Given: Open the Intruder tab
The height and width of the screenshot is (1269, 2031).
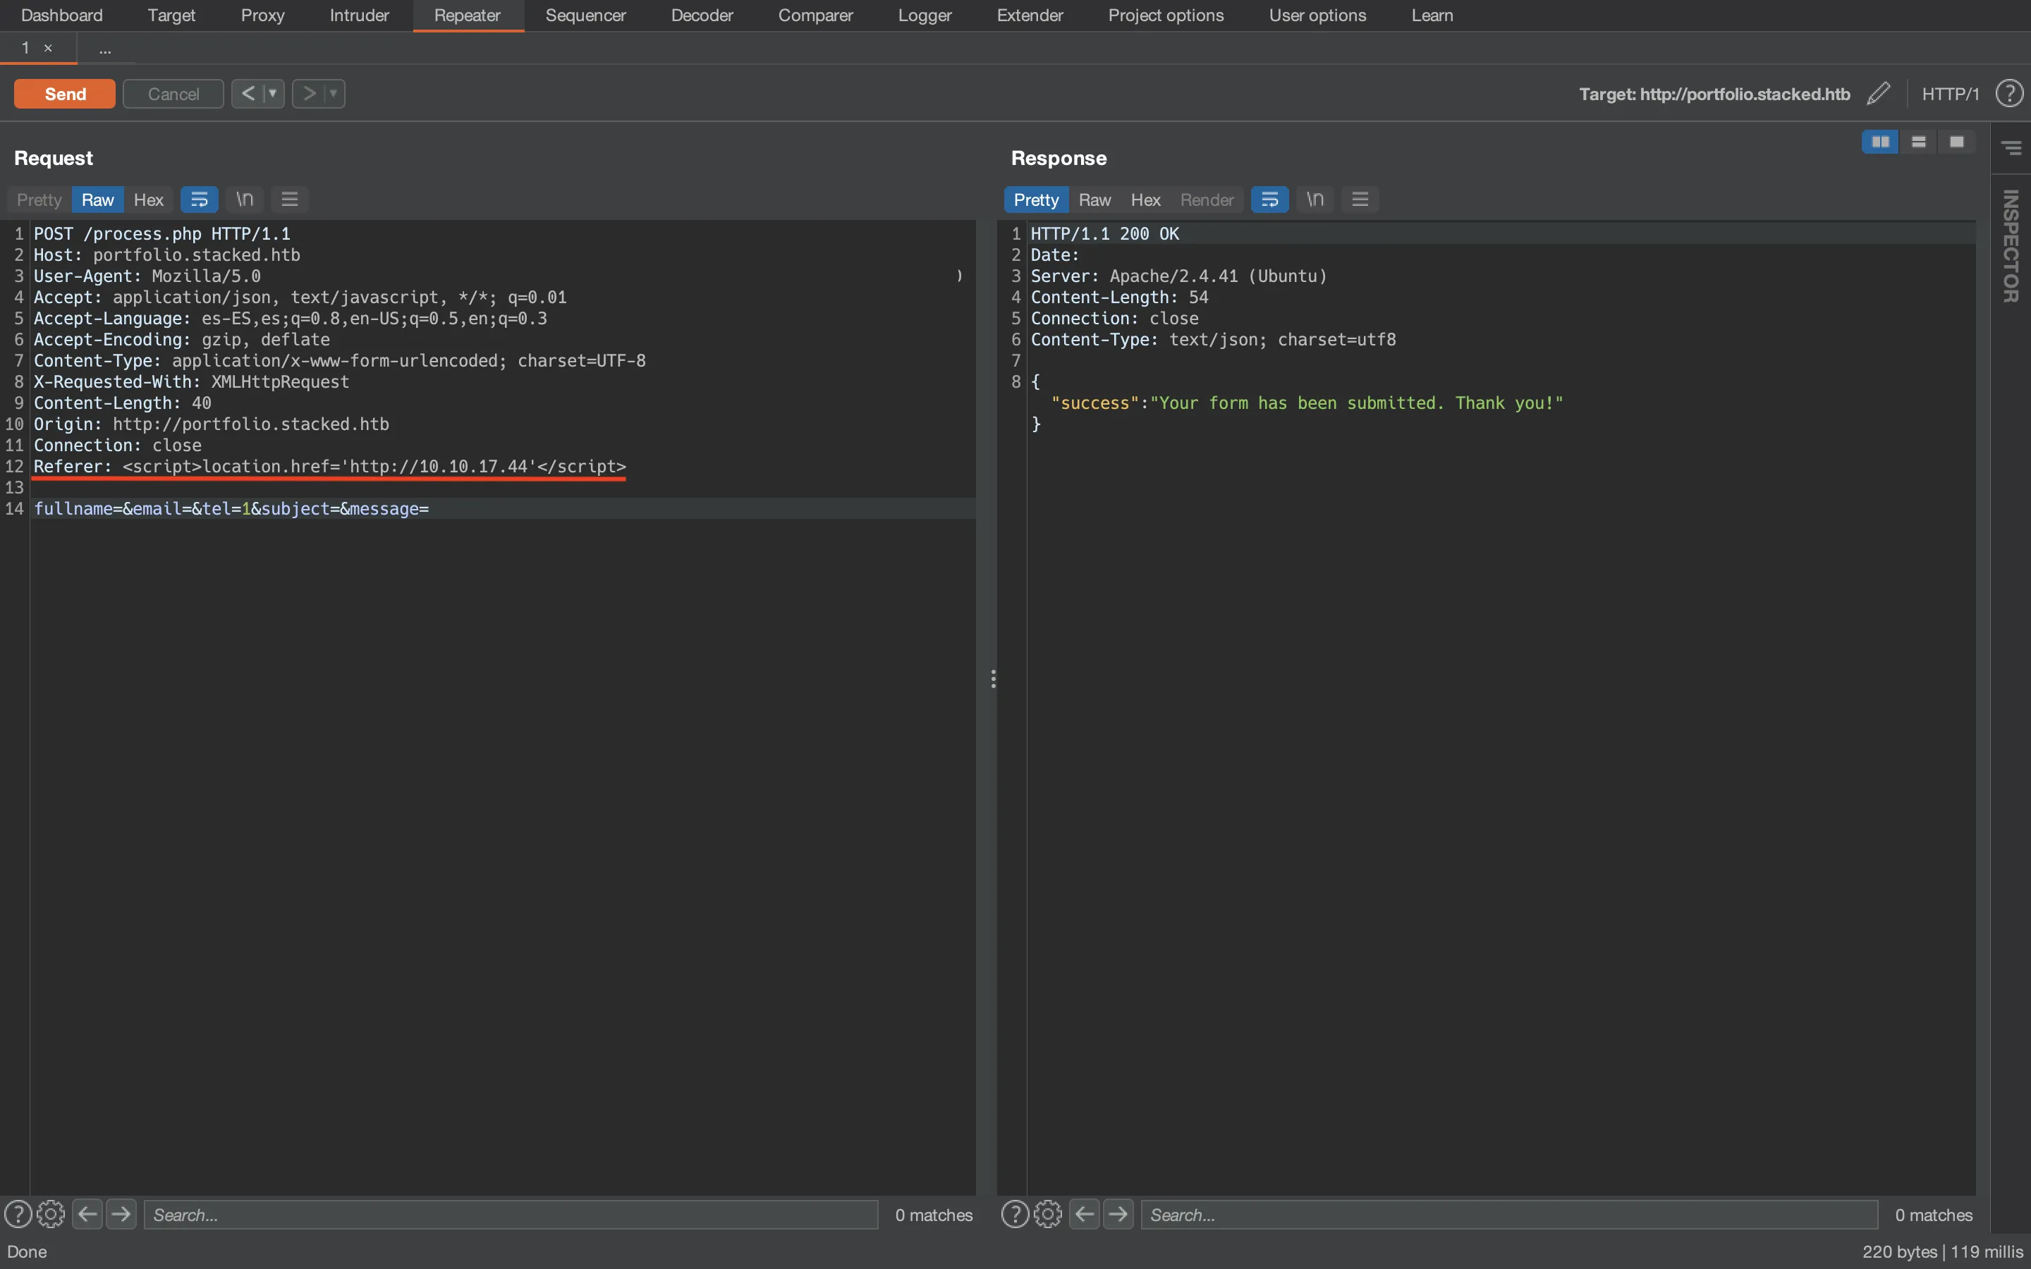Looking at the screenshot, I should [x=359, y=15].
